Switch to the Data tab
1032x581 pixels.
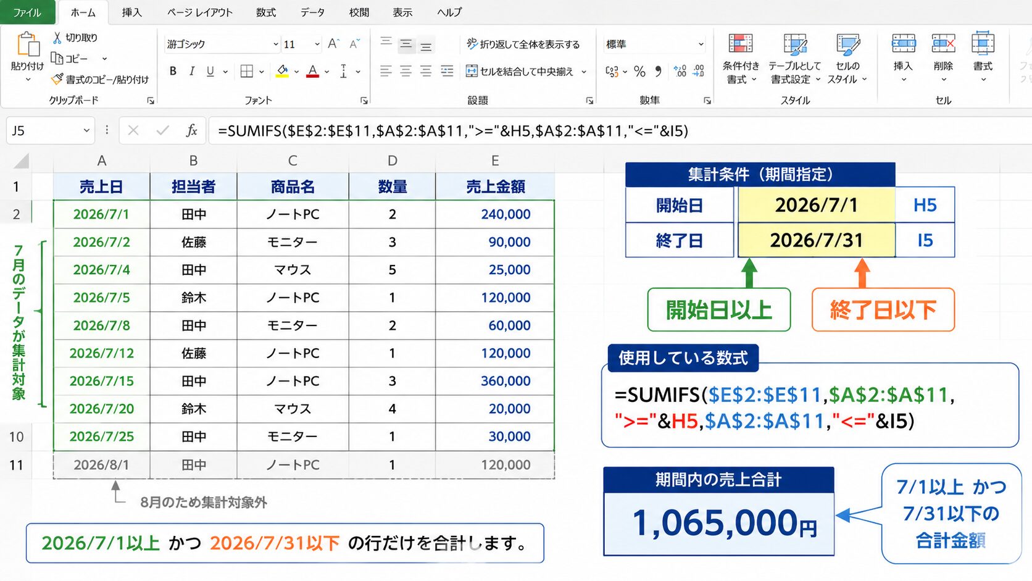click(x=312, y=12)
